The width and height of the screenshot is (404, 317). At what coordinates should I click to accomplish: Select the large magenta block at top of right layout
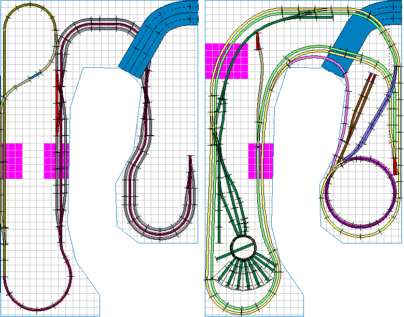point(227,61)
